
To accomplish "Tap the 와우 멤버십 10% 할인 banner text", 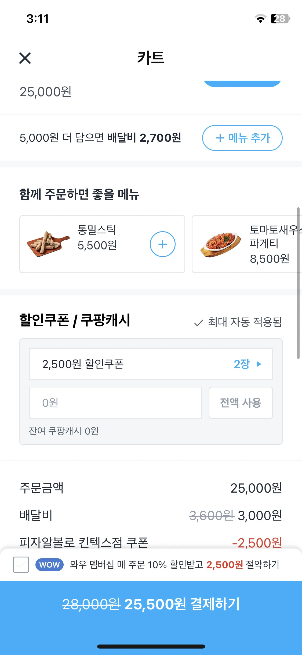I will (174, 565).
